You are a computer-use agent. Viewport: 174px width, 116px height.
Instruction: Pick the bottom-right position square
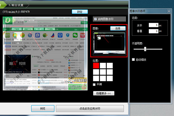(110, 78)
